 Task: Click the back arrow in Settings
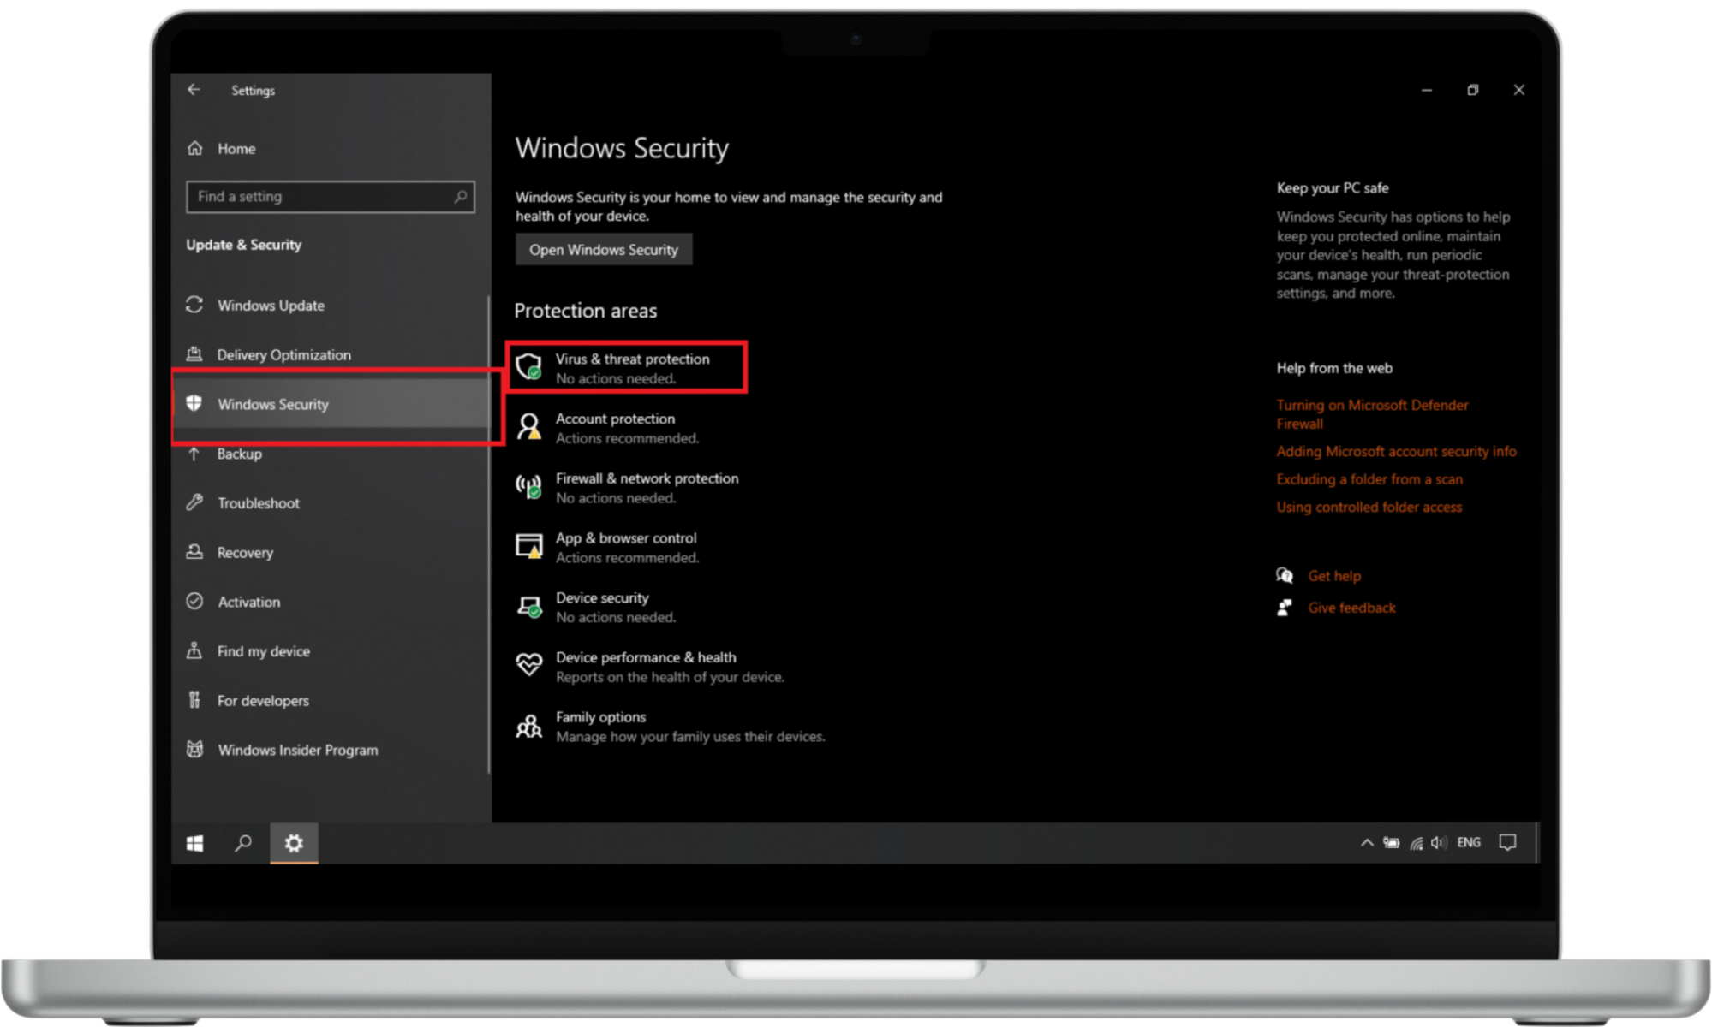click(x=194, y=90)
